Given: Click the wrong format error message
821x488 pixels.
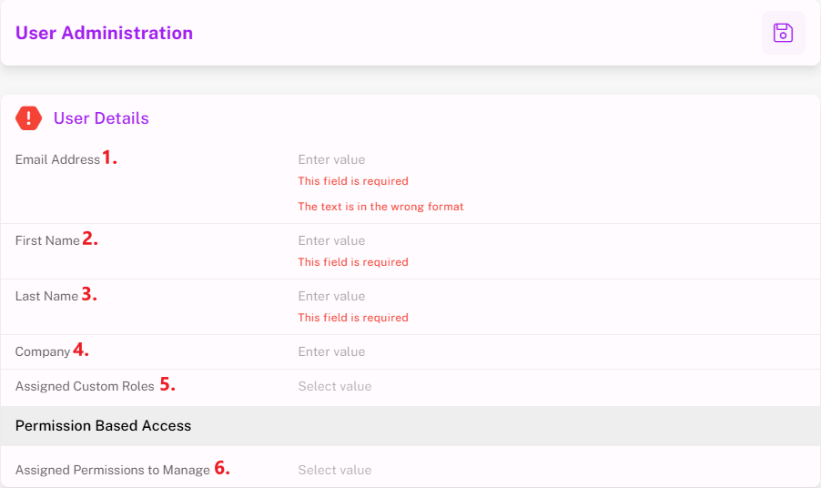Looking at the screenshot, I should [x=380, y=207].
